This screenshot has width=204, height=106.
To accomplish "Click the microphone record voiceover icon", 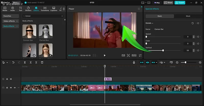I will pyautogui.click(x=134, y=62).
